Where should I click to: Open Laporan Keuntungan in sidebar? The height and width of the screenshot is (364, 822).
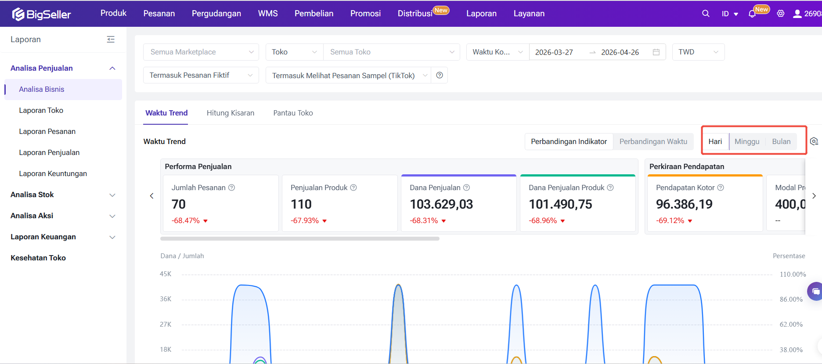tap(53, 173)
